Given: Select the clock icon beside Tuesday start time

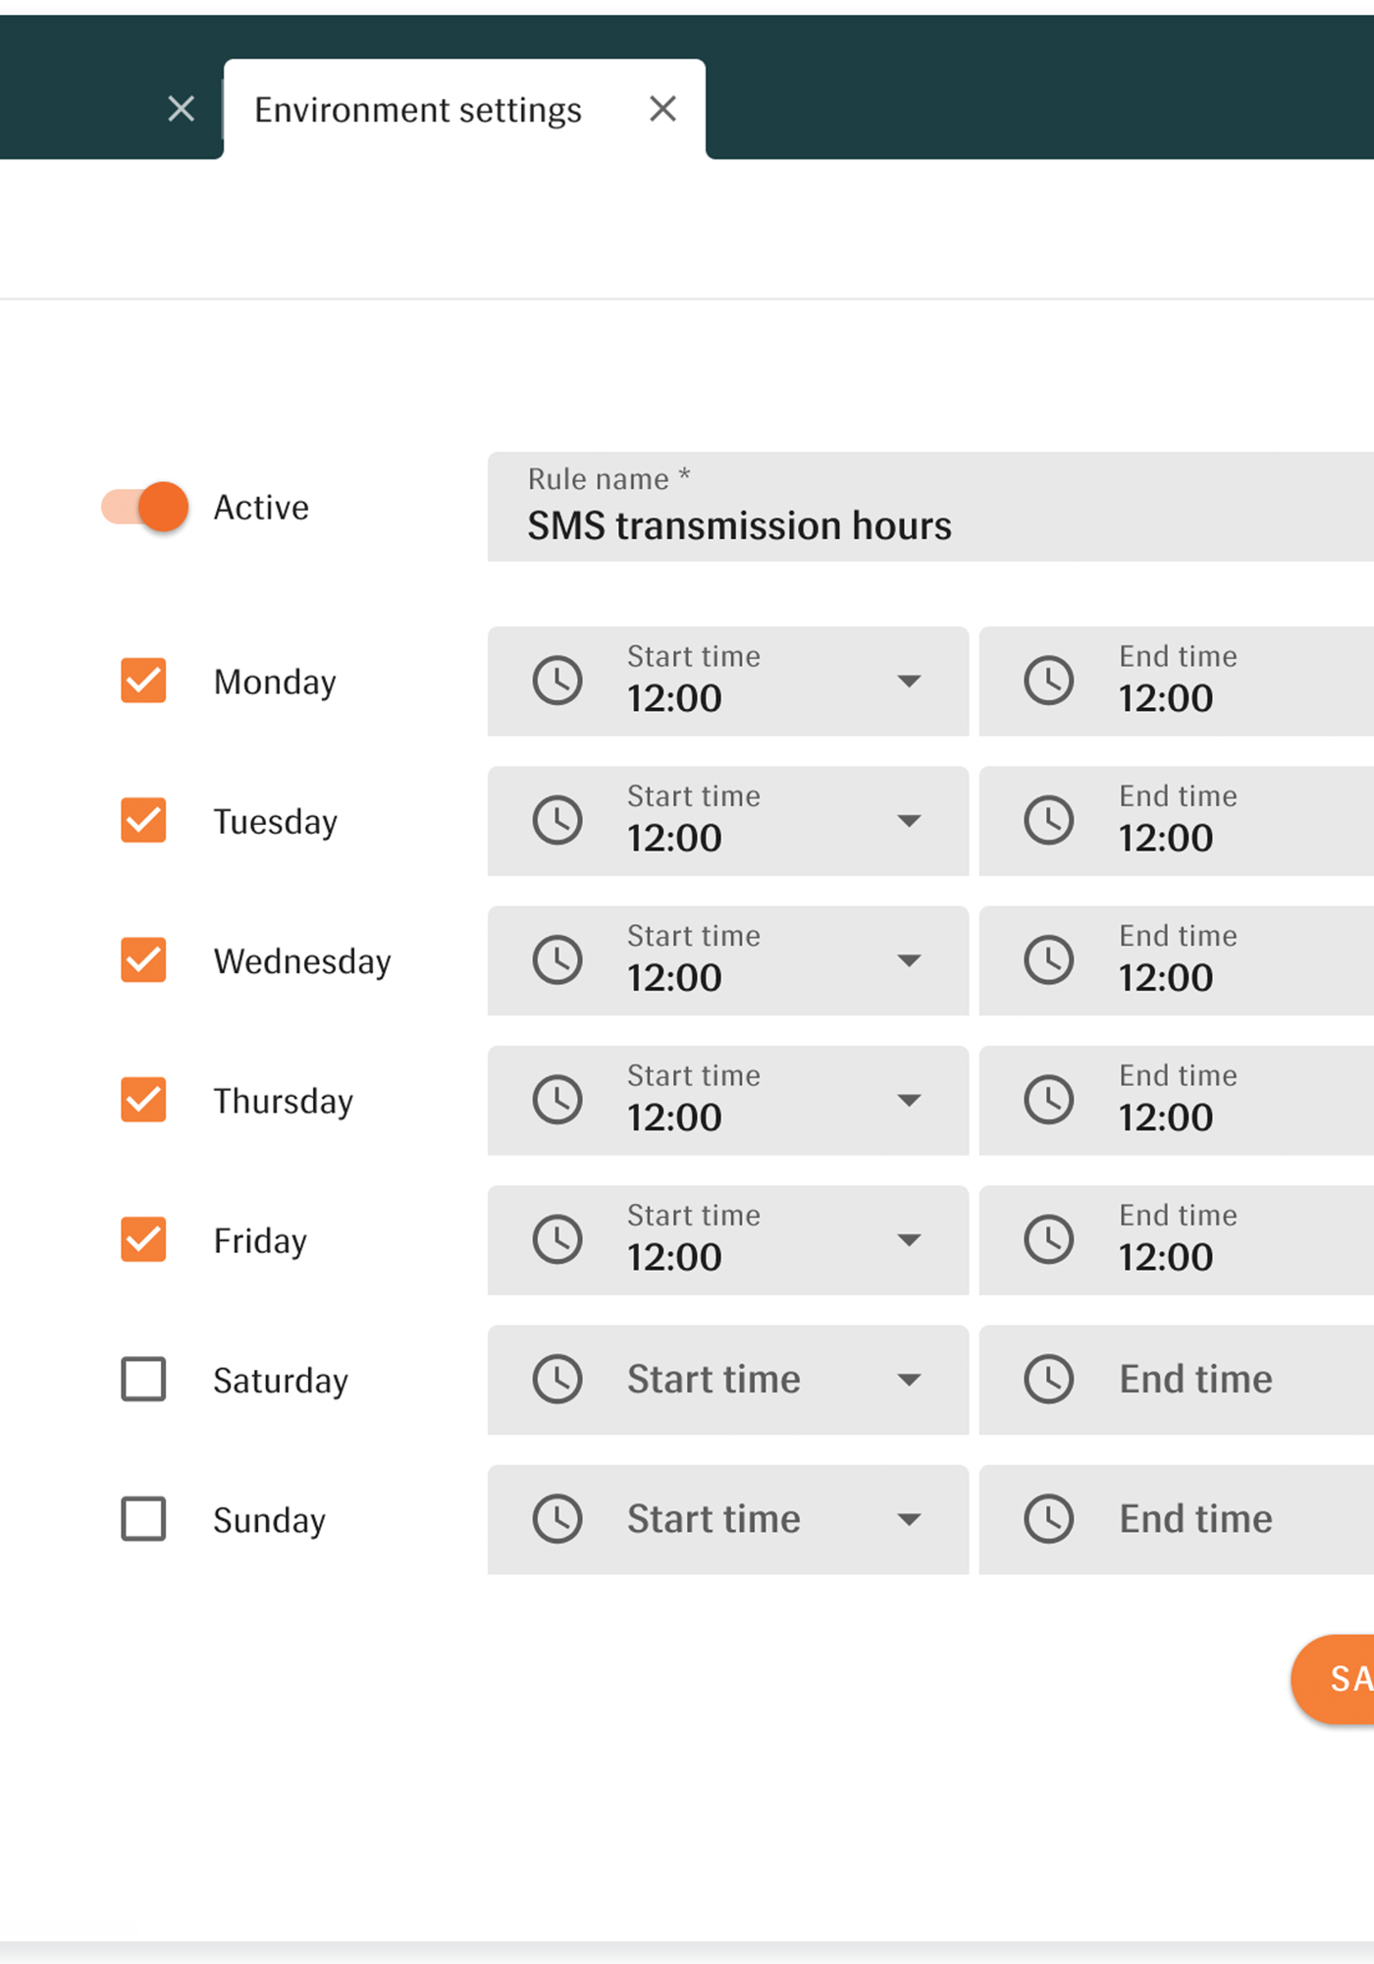Looking at the screenshot, I should pos(557,821).
